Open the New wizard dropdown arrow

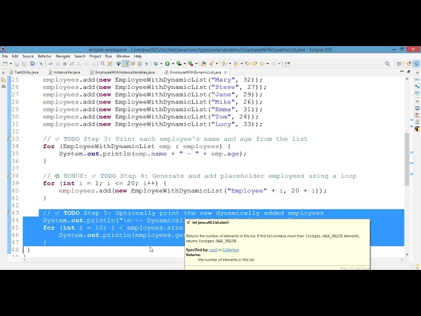(x=11, y=64)
